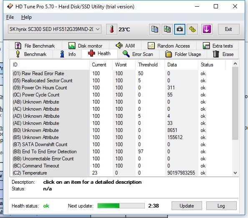Viewport: 248px width, 218px height.
Task: Open the Help menu
Action: (26, 17)
